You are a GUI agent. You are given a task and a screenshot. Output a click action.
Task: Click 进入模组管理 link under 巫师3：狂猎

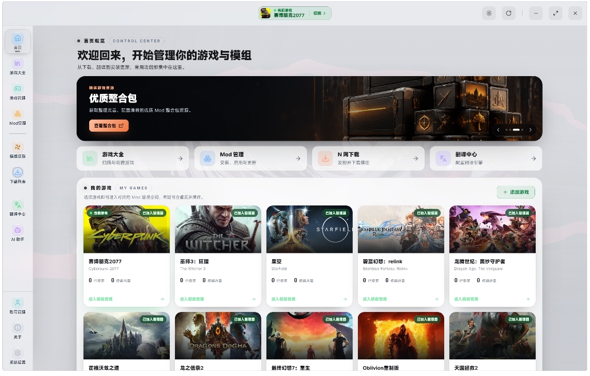pos(192,299)
